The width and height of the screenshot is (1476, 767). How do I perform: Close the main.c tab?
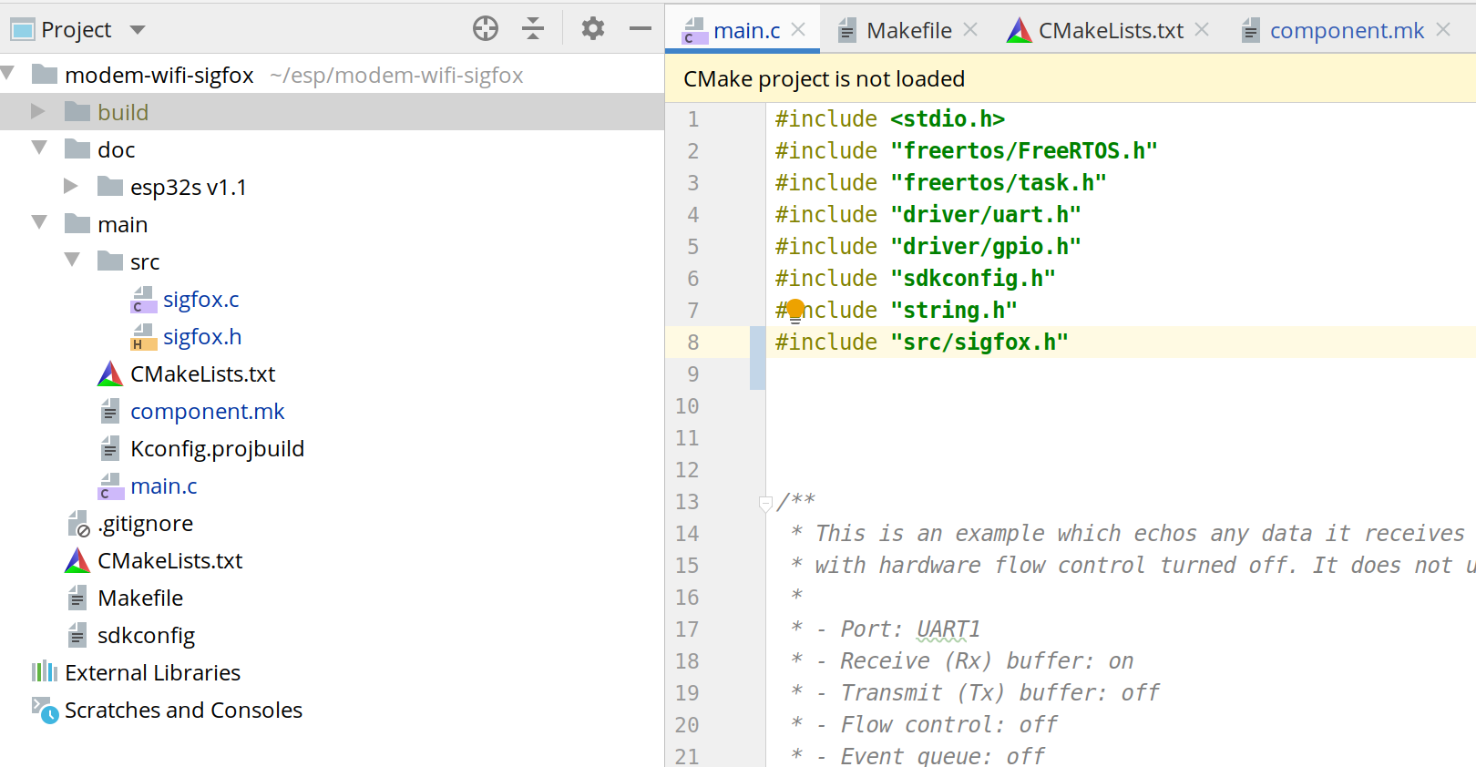pyautogui.click(x=798, y=30)
